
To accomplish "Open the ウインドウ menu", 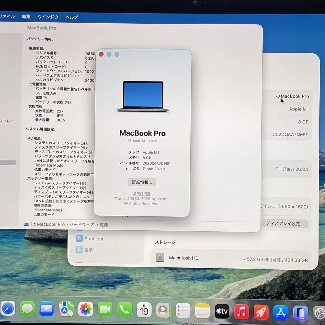I will pyautogui.click(x=47, y=17).
